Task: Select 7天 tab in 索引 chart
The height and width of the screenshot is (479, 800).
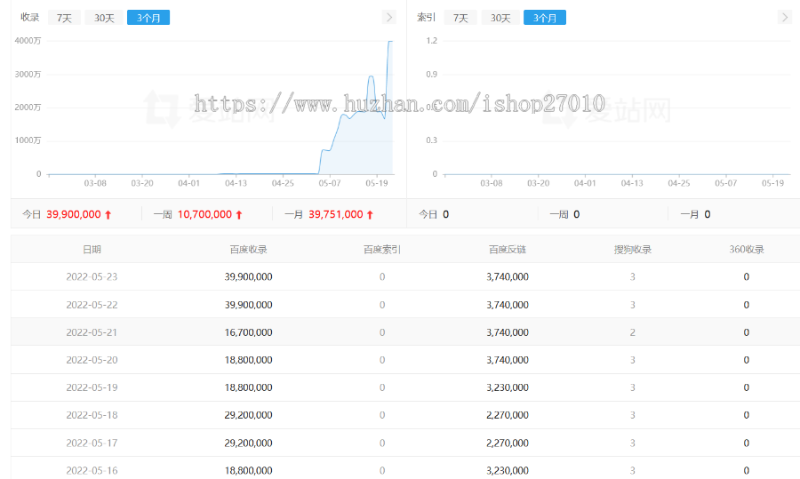Action: click(460, 18)
